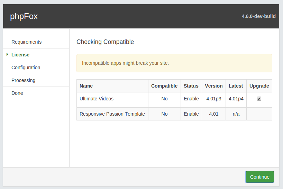This screenshot has height=189, width=283.
Task: Click the Checking Compatible heading
Action: pyautogui.click(x=105, y=42)
